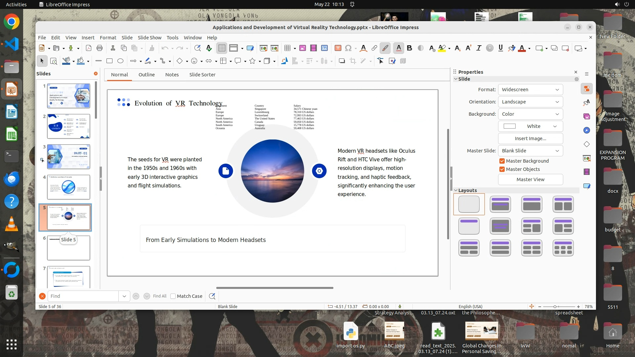
Task: Click the Insert Table icon
Action: 287,48
